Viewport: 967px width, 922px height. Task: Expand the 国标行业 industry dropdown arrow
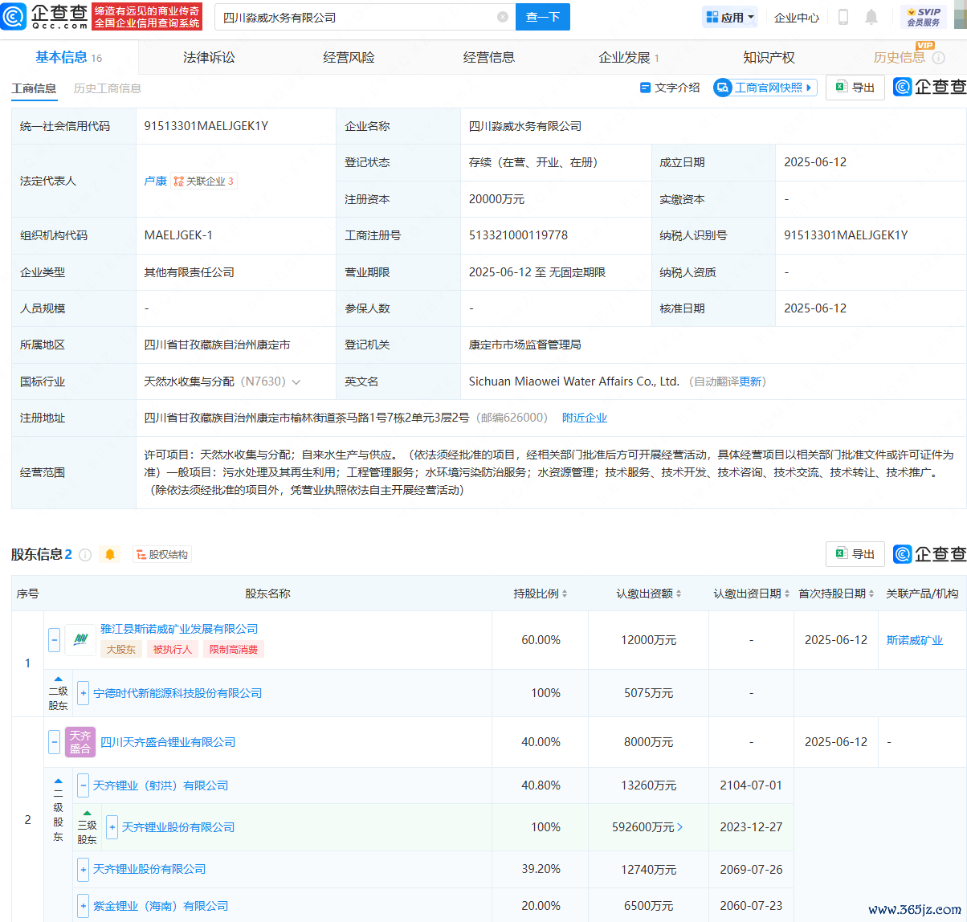pyautogui.click(x=296, y=381)
